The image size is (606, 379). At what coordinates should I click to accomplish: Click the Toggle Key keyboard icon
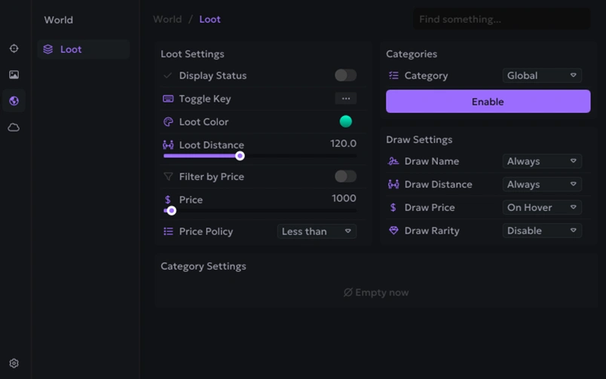coord(168,99)
